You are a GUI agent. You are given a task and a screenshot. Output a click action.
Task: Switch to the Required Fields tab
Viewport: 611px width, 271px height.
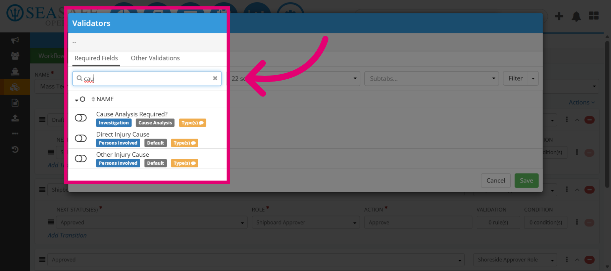point(96,58)
